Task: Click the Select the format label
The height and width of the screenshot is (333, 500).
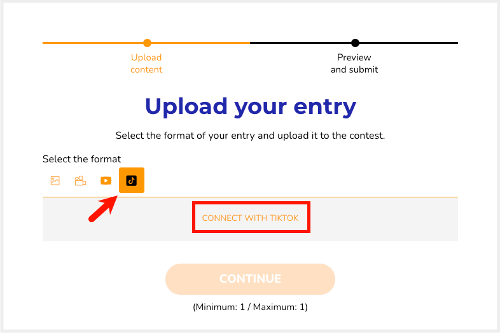Action: click(x=82, y=159)
